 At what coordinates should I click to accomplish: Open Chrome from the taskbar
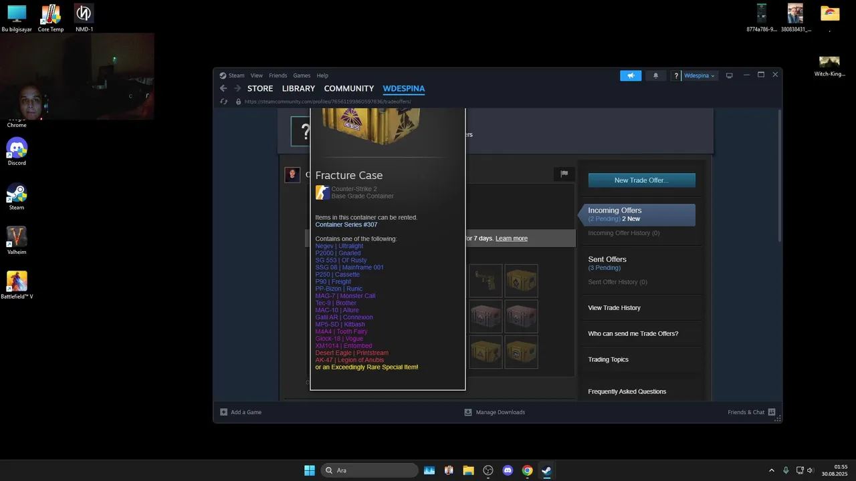pyautogui.click(x=527, y=470)
